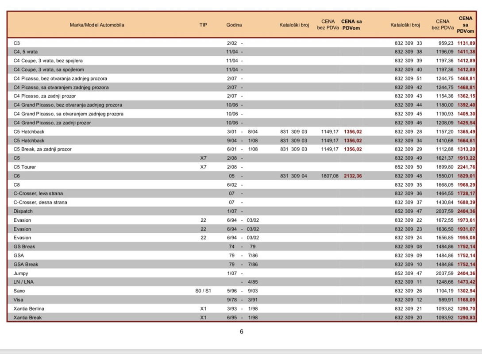Select 'C5 Break, za zadnji prozor'
This screenshot has width=482, height=354.
coord(42,149)
